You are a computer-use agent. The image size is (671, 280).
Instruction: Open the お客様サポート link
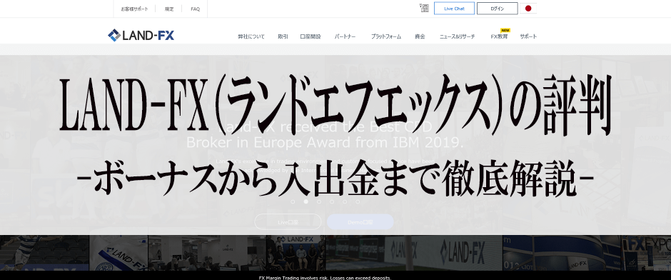[135, 9]
